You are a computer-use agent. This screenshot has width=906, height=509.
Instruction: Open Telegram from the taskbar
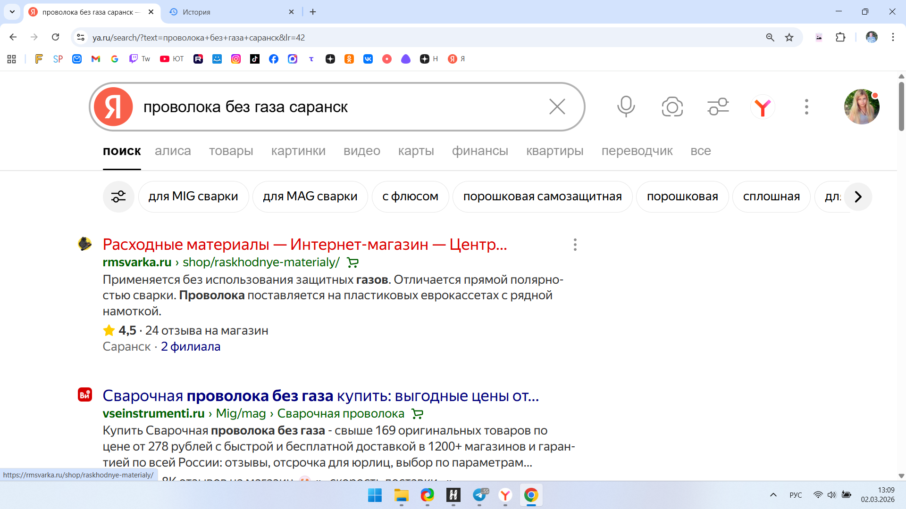(479, 495)
